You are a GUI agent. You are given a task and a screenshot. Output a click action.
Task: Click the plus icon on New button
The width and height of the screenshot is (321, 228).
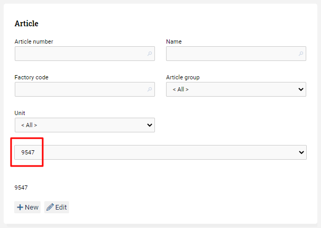(x=20, y=207)
